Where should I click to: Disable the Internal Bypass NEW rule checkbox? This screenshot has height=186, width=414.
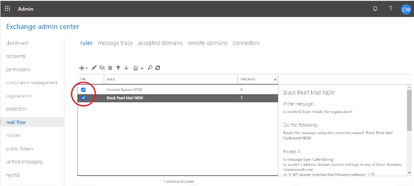(83, 90)
